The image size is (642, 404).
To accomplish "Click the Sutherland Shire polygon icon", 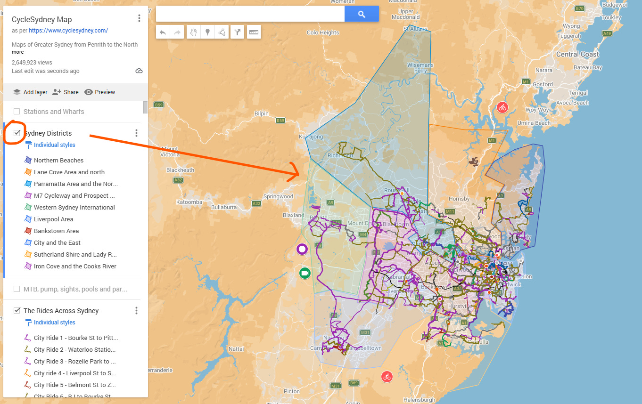I will 28,254.
